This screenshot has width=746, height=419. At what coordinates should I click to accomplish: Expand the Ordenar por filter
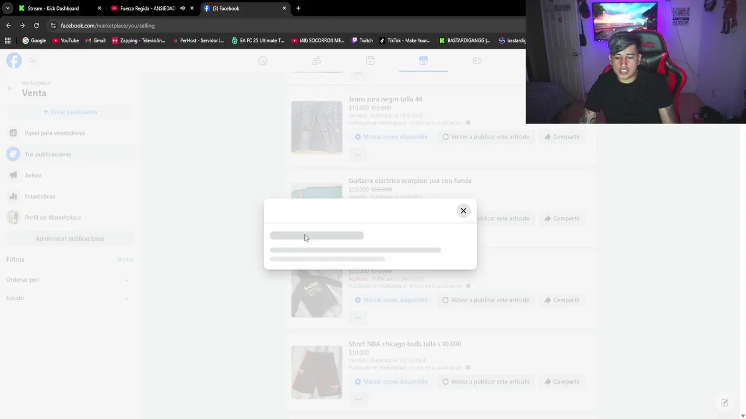click(68, 280)
